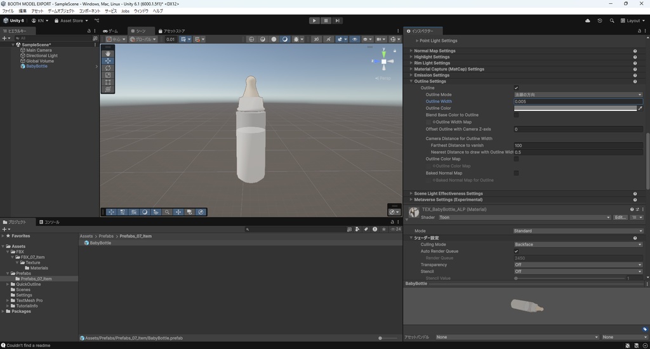Screen dimensions: 650x349
Task: Click the Outline Color swatch
Action: point(575,108)
